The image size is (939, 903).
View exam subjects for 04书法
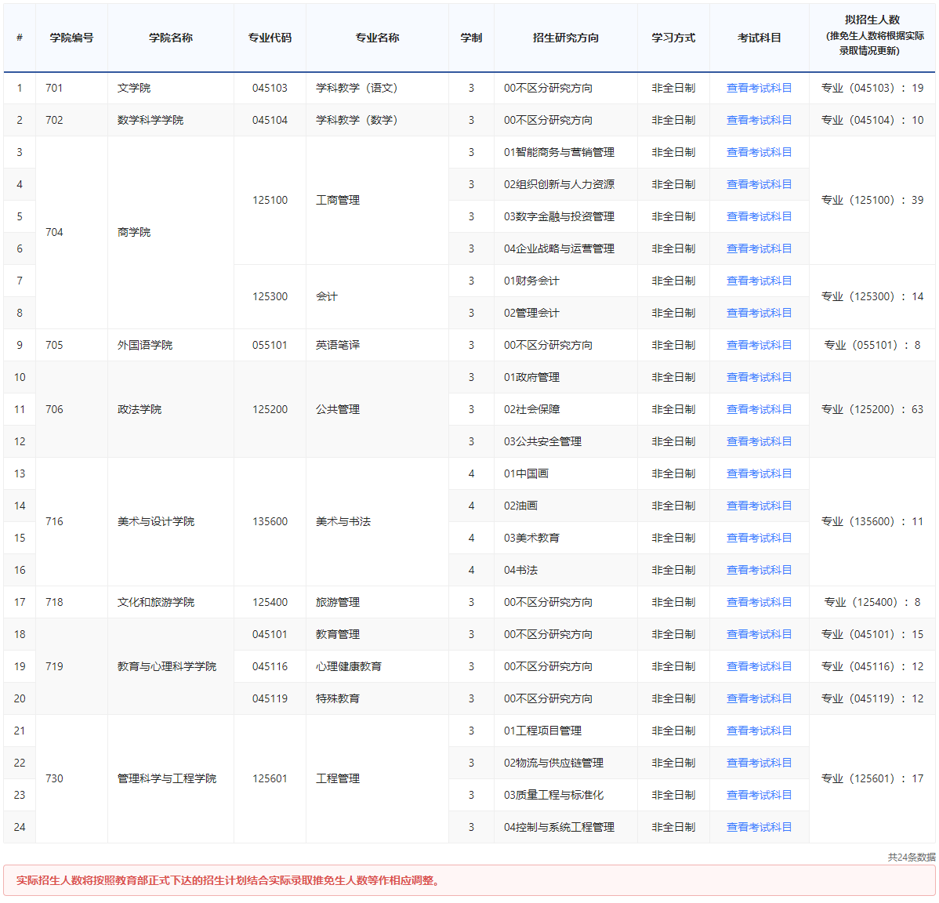[x=759, y=570]
